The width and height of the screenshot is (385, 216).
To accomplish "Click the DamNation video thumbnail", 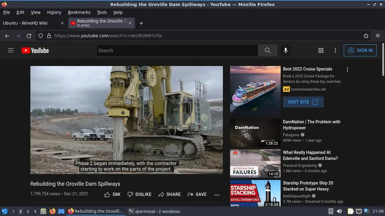I will coord(255,133).
